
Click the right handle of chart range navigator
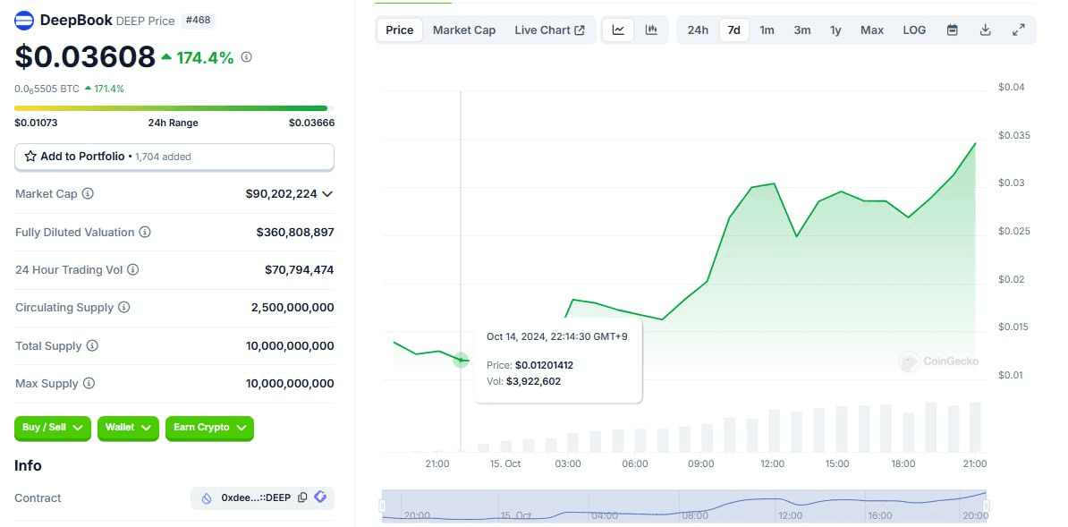(x=987, y=506)
